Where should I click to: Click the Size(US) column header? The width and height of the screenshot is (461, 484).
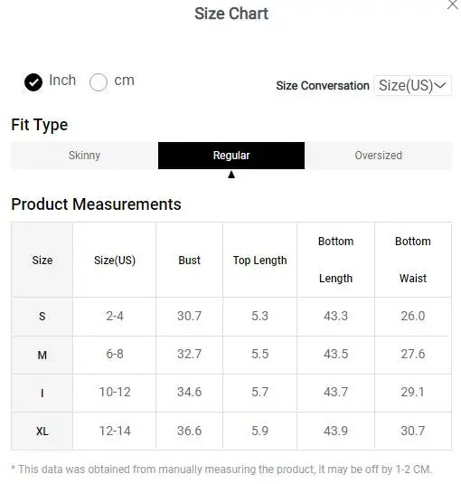tap(115, 261)
